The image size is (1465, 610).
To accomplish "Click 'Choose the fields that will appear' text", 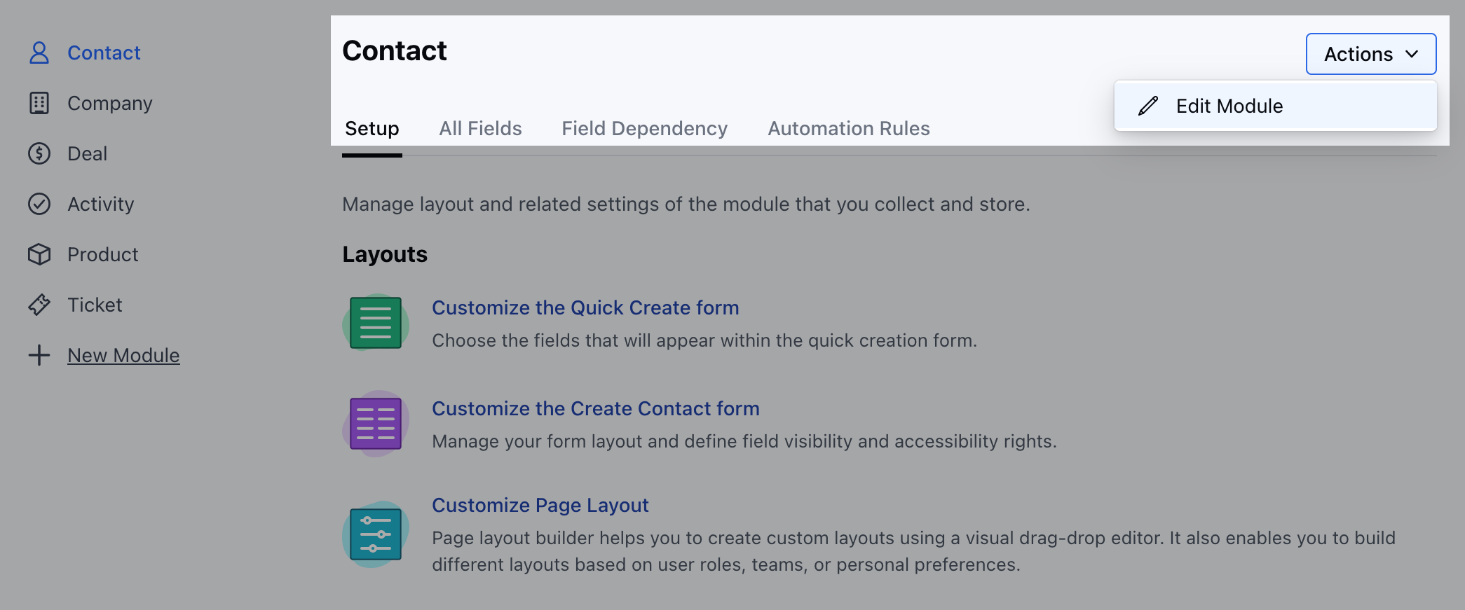I will tap(704, 341).
